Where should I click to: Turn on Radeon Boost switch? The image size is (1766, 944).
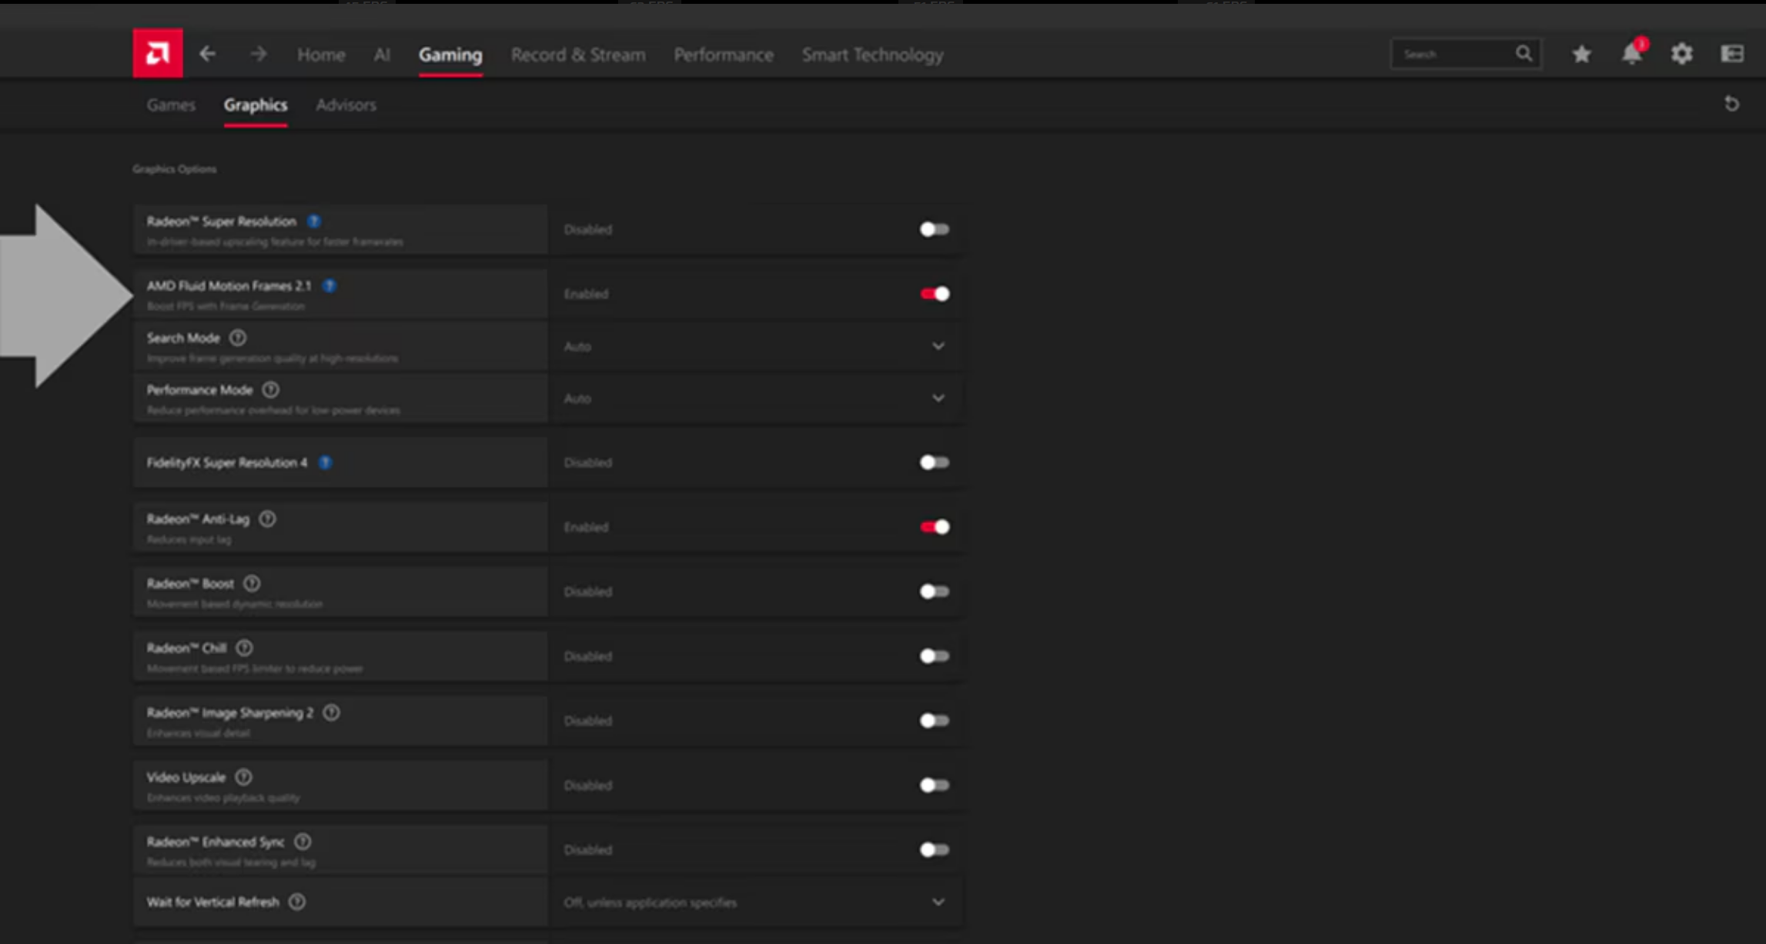click(x=934, y=592)
